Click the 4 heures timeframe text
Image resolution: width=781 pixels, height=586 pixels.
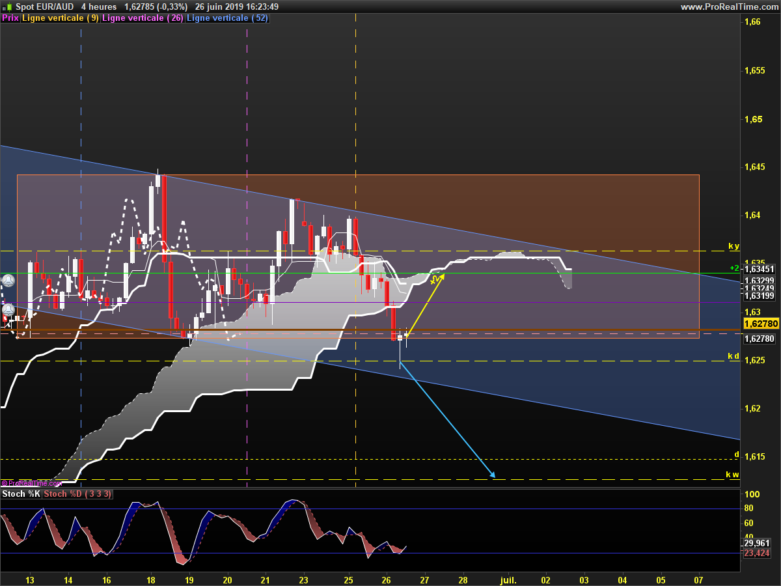(x=99, y=7)
